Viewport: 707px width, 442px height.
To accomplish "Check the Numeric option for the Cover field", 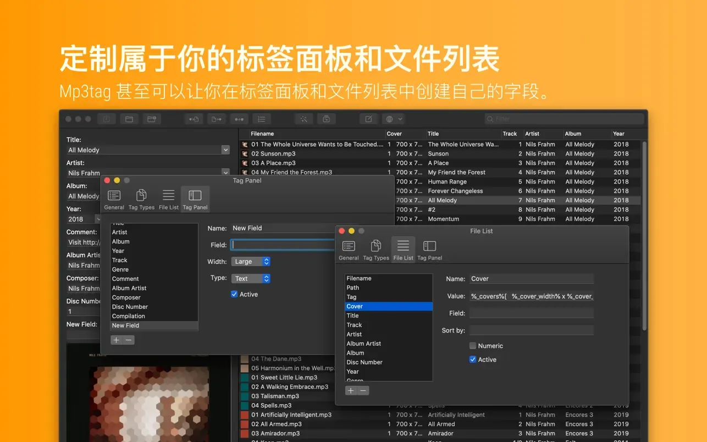I will pyautogui.click(x=472, y=345).
